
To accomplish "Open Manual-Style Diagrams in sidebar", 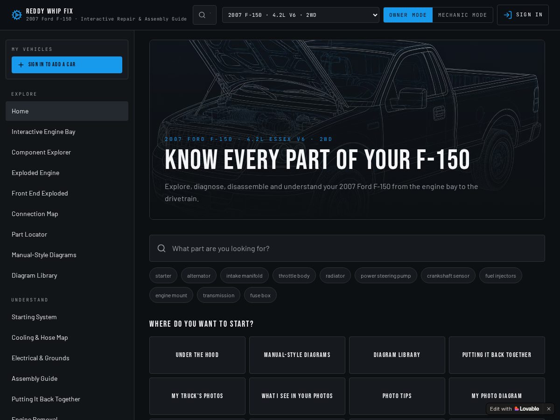I will (67, 255).
